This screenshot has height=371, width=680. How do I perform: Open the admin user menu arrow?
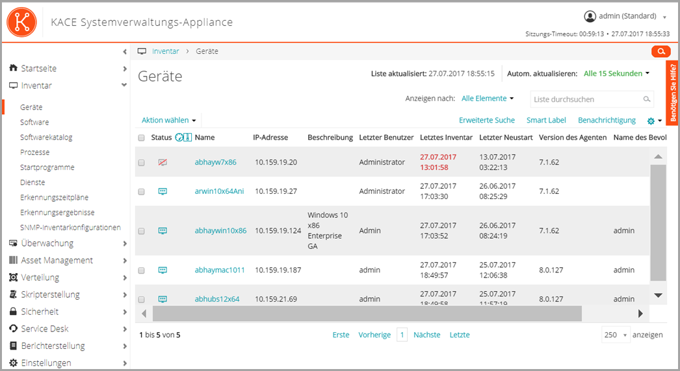tap(664, 18)
